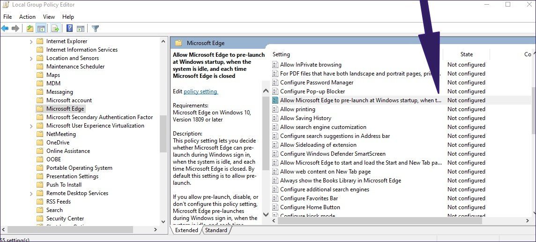
Task: Select the Search folder in tree
Action: [54, 210]
